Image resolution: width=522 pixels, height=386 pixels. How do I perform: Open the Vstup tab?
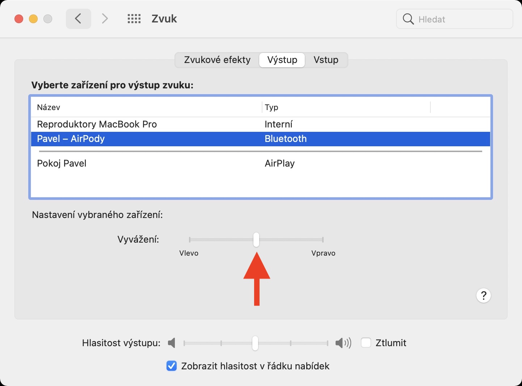[x=326, y=60]
